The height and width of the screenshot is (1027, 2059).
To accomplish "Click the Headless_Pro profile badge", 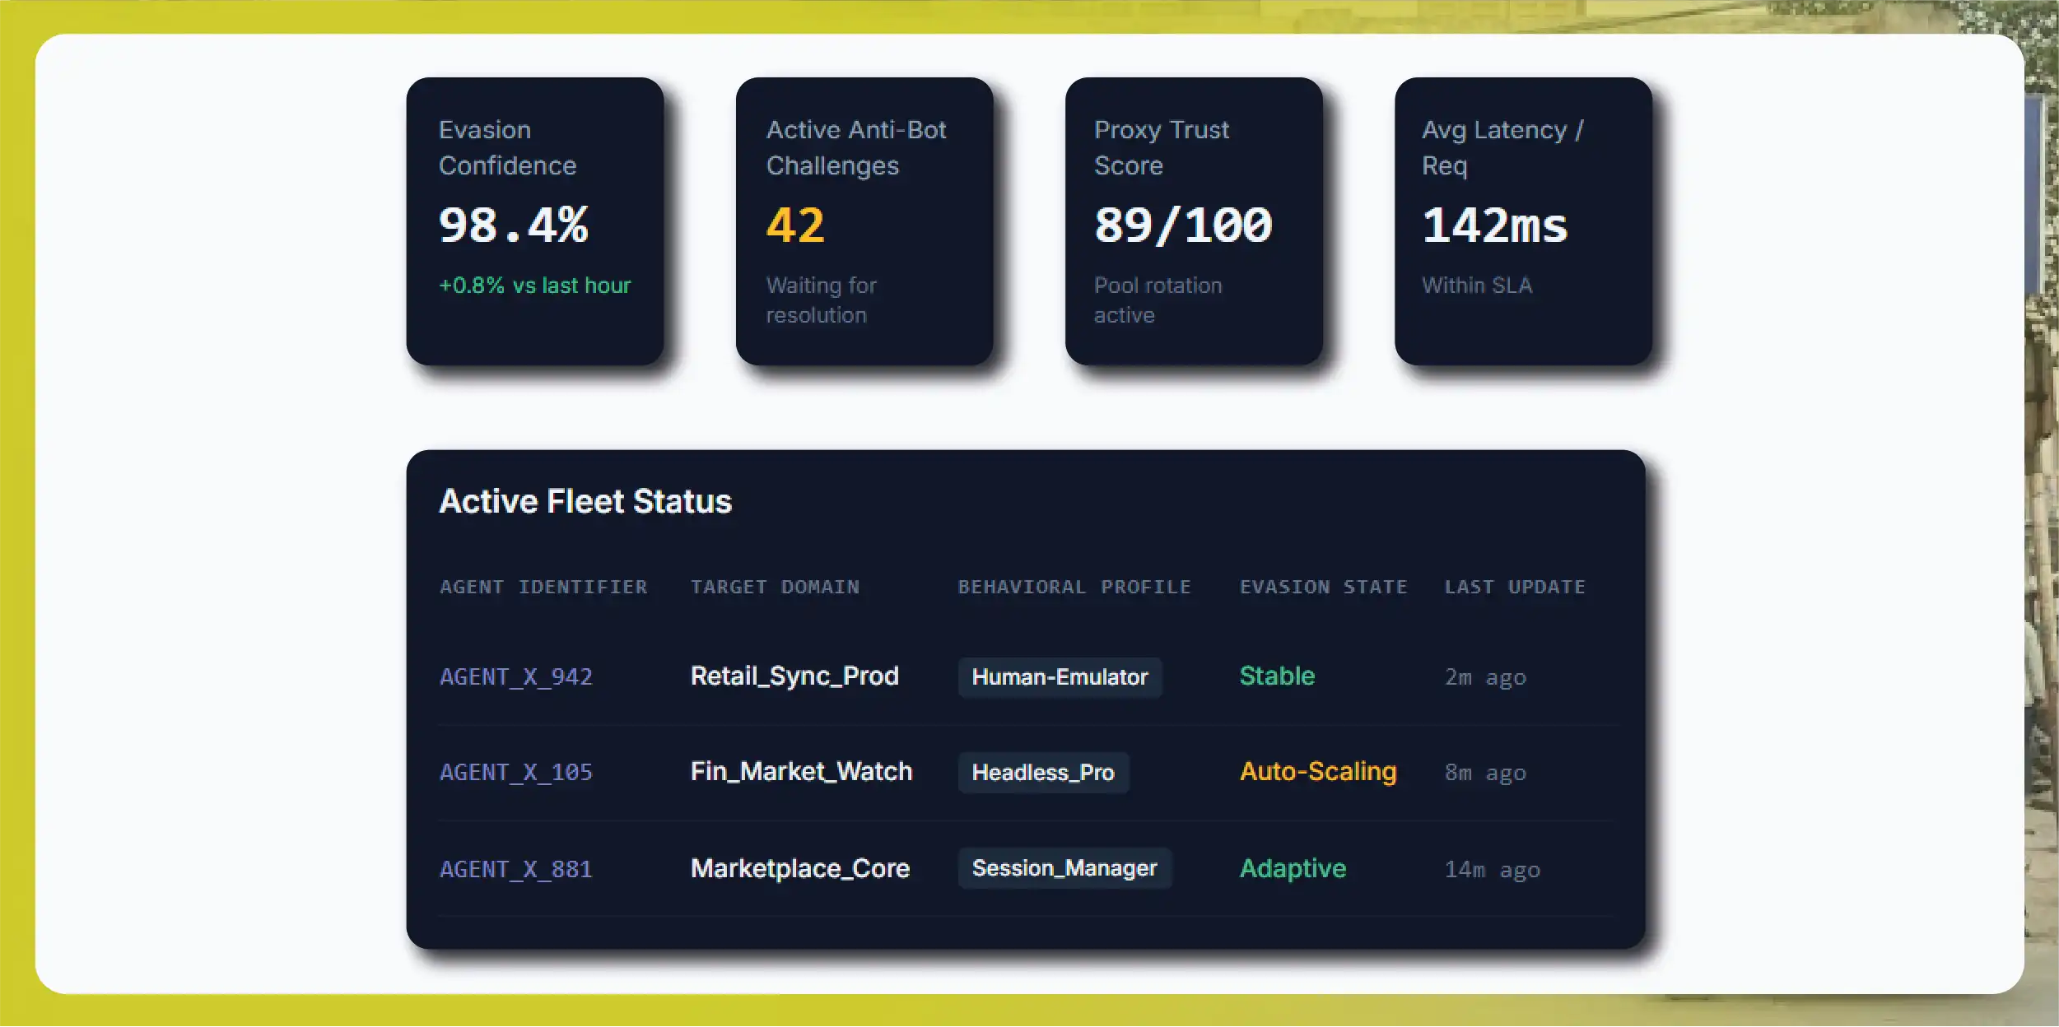I will coord(1043,773).
